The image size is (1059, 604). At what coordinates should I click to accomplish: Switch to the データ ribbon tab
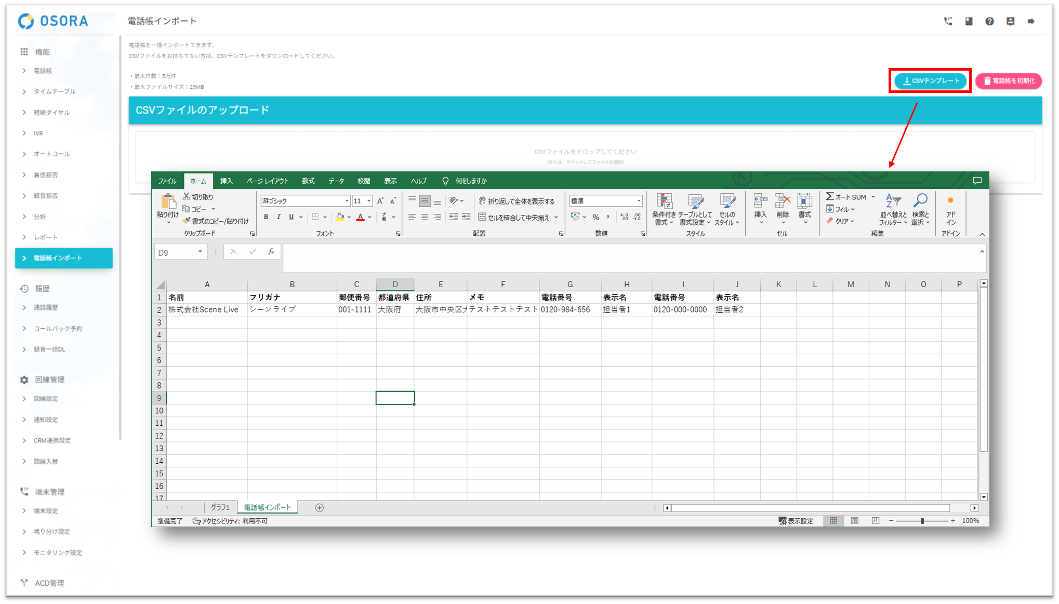click(x=336, y=181)
